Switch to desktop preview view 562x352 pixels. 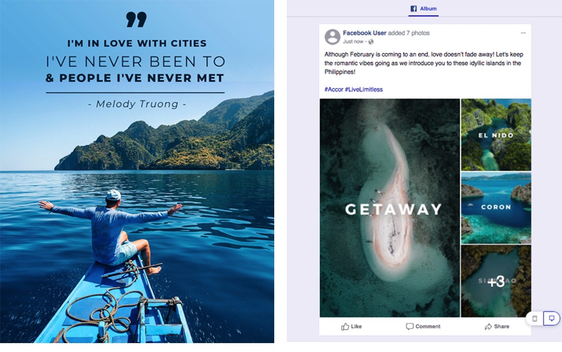click(552, 318)
